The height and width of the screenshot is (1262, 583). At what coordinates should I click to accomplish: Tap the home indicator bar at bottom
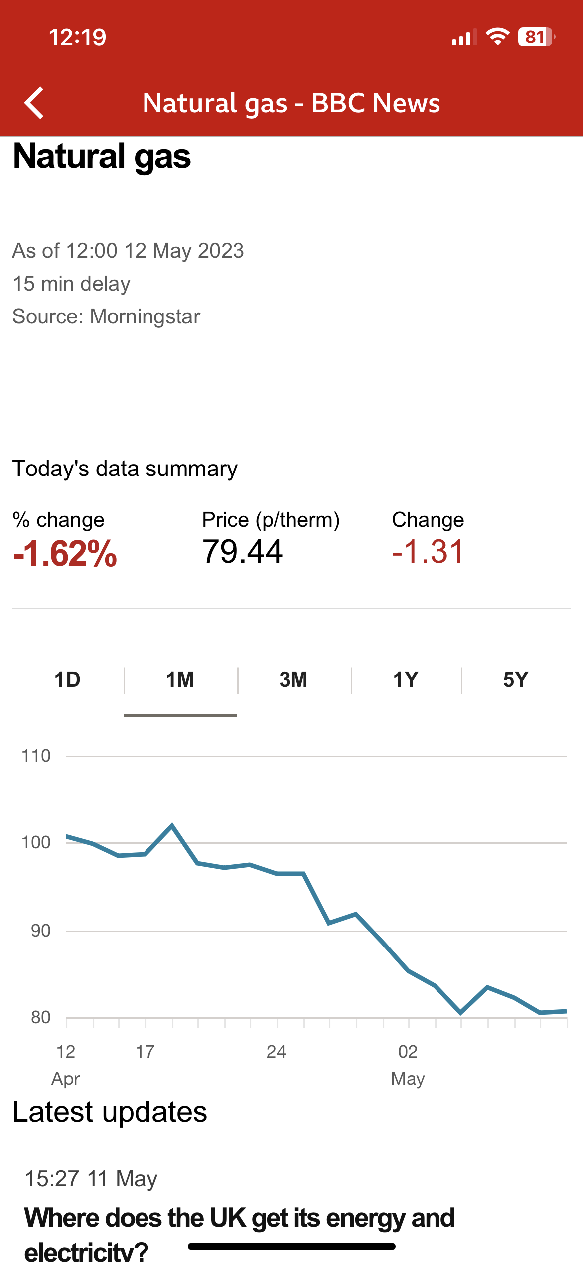pos(291,1246)
